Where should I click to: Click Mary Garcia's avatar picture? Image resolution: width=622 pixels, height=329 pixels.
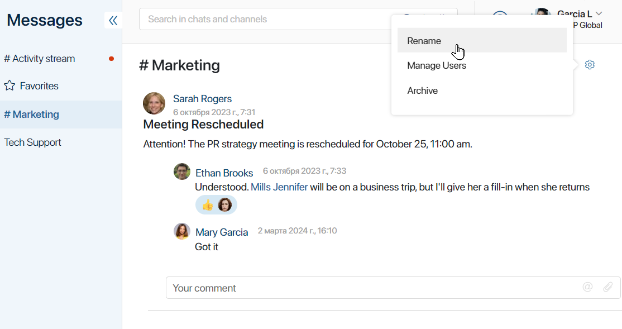click(x=182, y=231)
